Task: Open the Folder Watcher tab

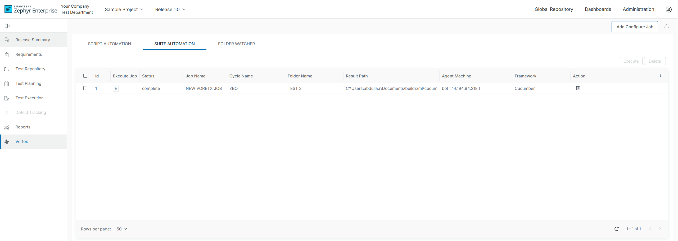Action: 236,44
